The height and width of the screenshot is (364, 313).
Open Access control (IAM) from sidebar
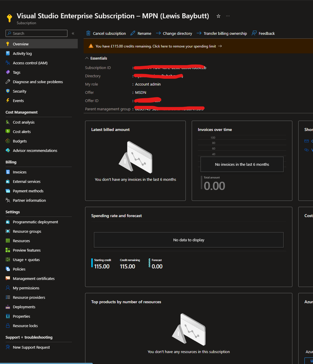[30, 63]
